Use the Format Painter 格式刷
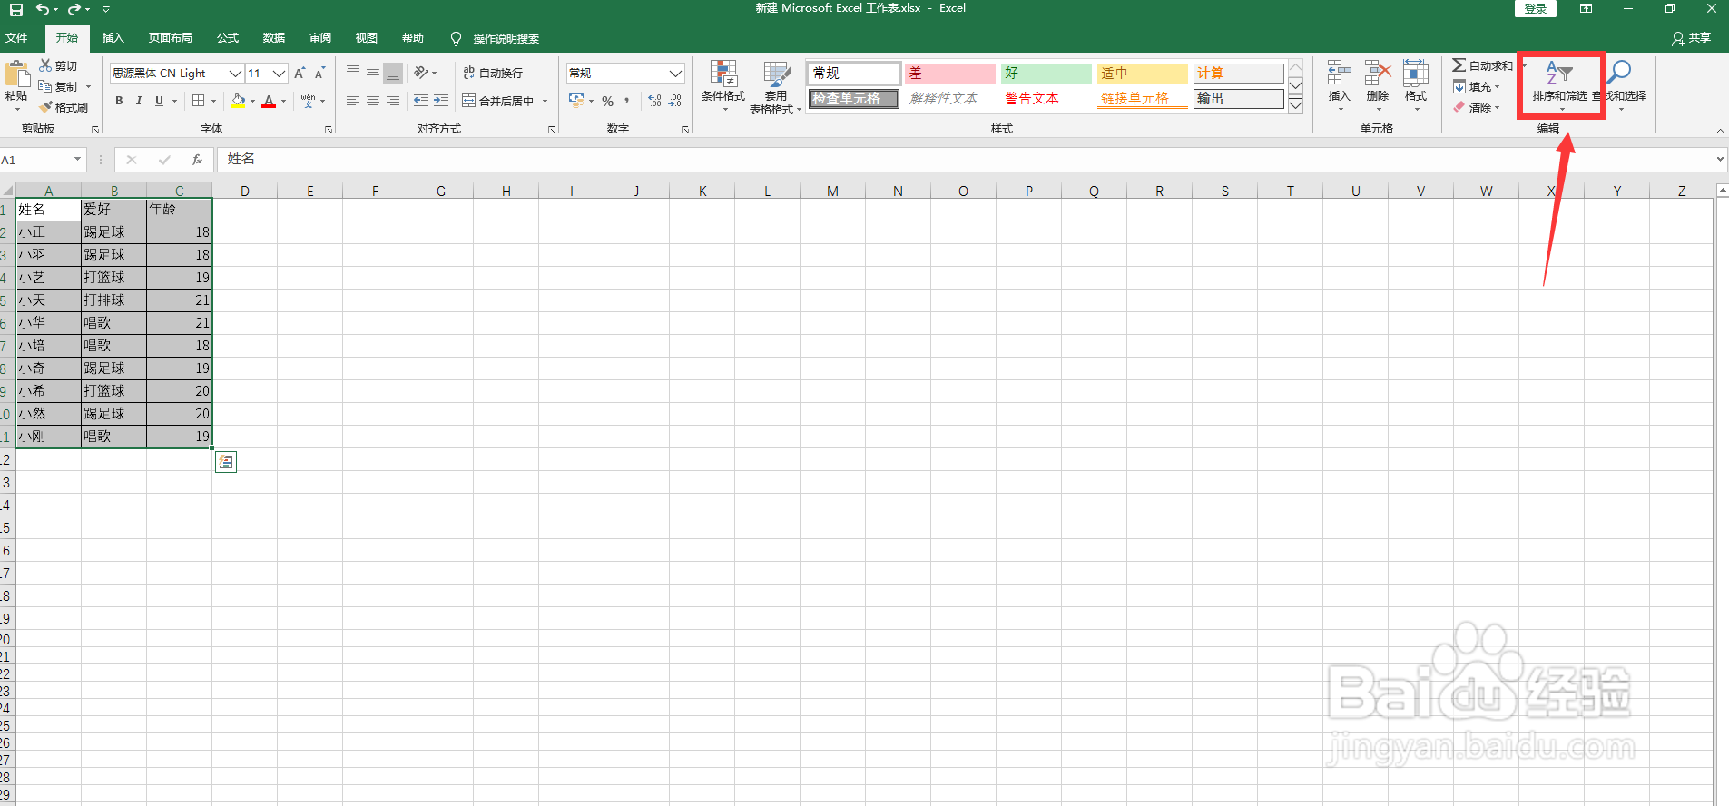Image resolution: width=1729 pixels, height=806 pixels. [64, 107]
